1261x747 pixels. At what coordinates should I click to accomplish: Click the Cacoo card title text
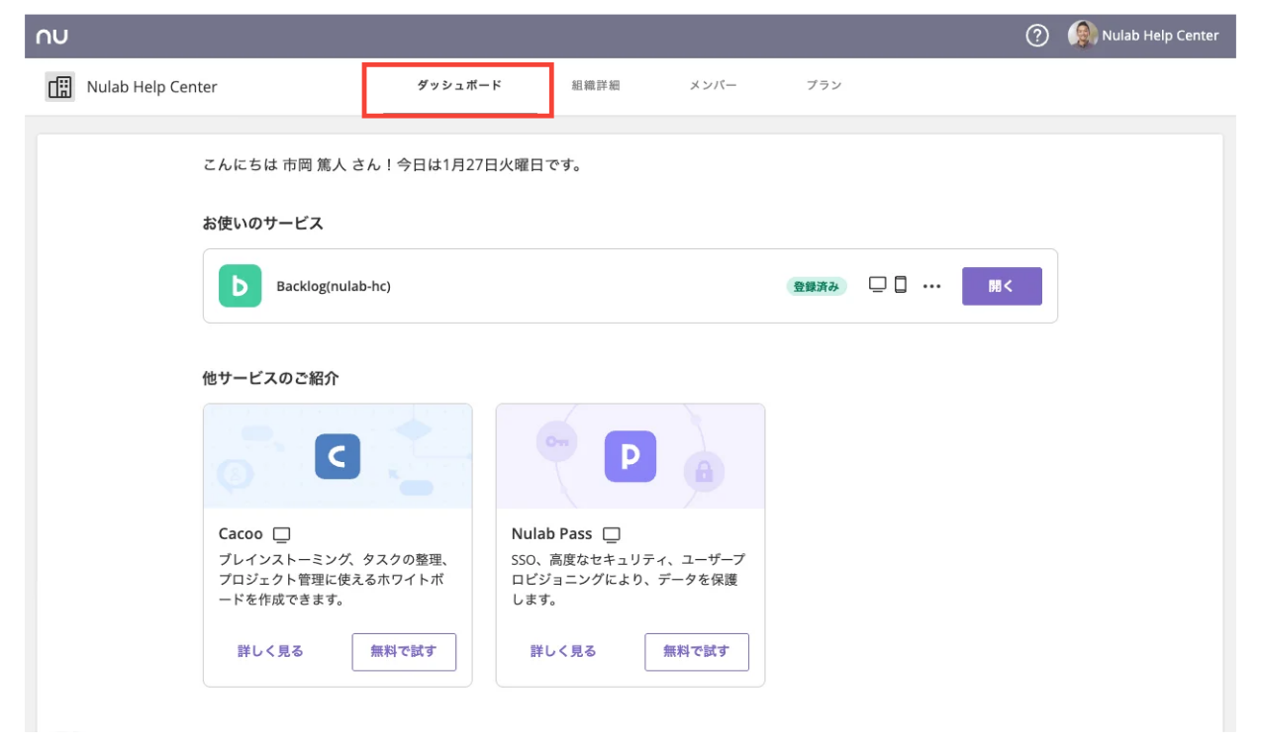242,534
